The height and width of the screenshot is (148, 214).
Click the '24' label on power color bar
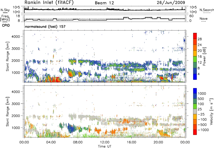click(x=200, y=45)
